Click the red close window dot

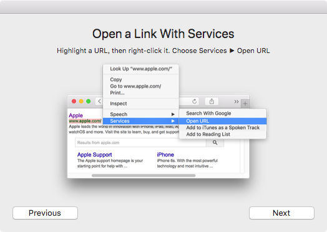click(x=74, y=101)
